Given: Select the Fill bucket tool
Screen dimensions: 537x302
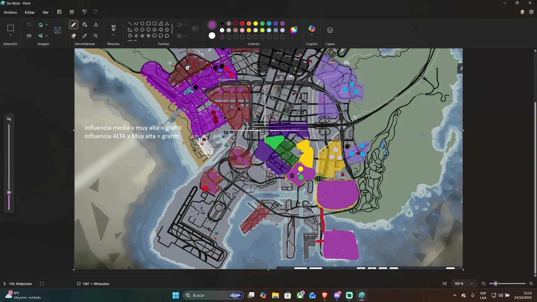Looking at the screenshot, I should tap(85, 25).
